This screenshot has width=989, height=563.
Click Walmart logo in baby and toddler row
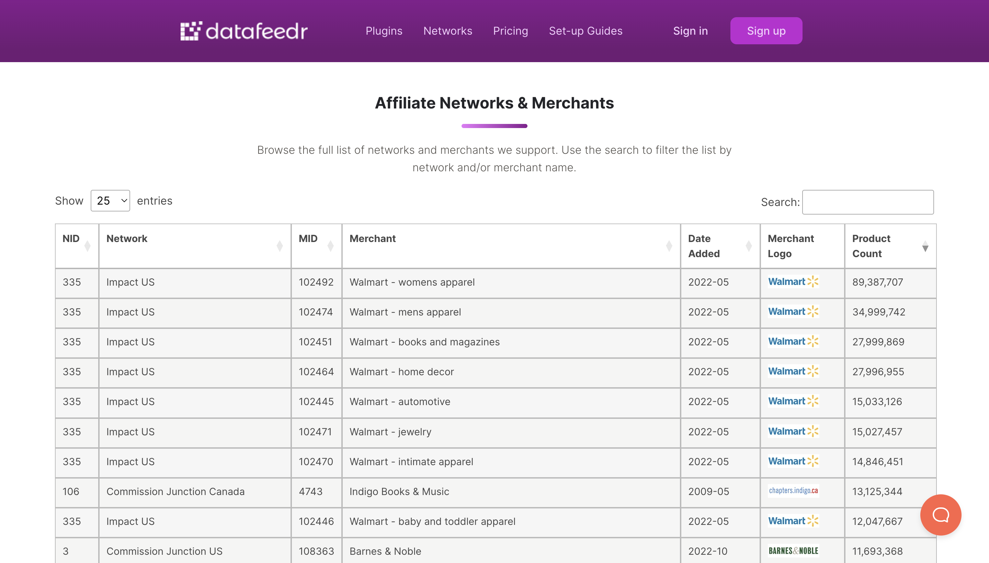pos(793,521)
